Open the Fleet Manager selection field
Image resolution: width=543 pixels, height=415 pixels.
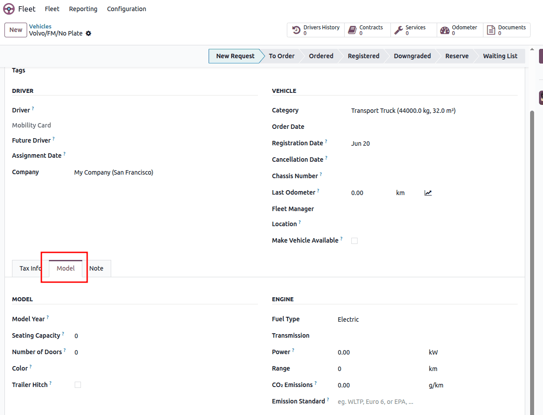(x=434, y=209)
